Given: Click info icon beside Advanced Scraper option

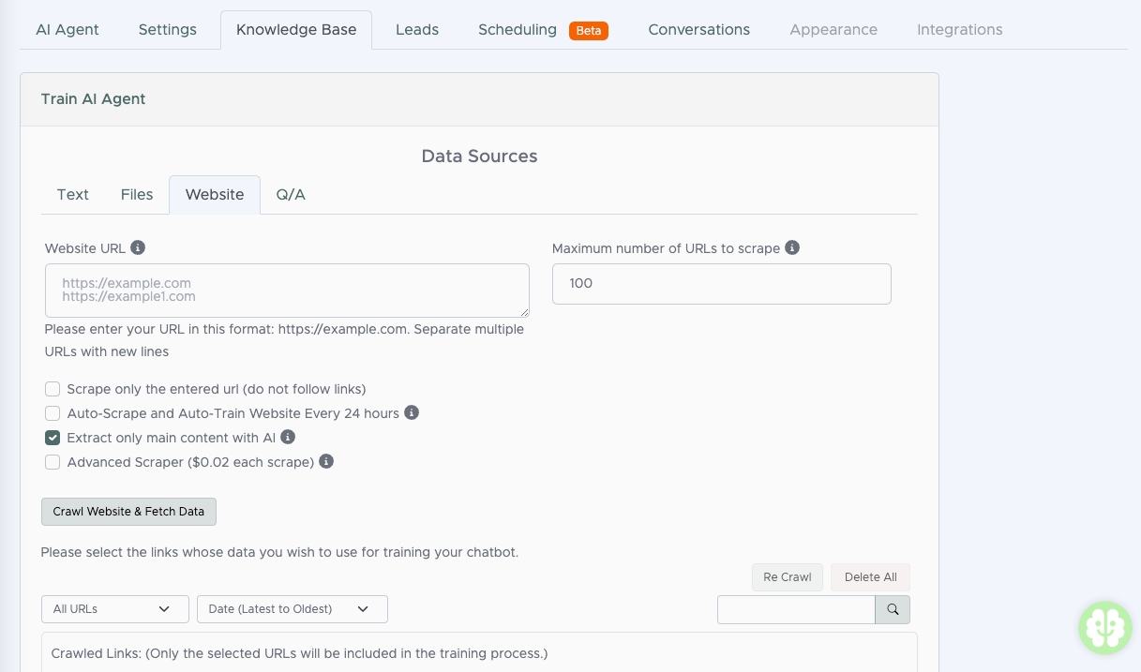Looking at the screenshot, I should [326, 462].
